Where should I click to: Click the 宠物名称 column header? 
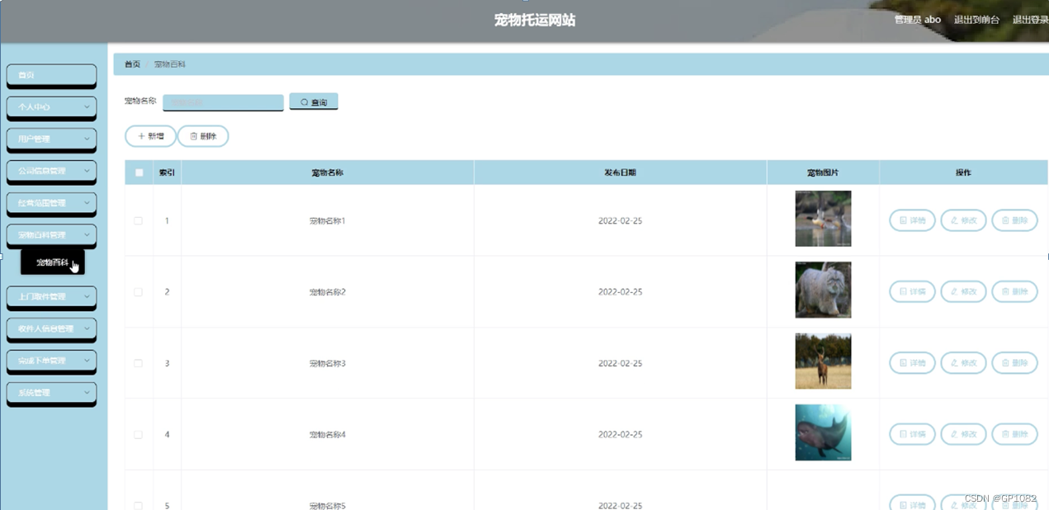pyautogui.click(x=328, y=172)
